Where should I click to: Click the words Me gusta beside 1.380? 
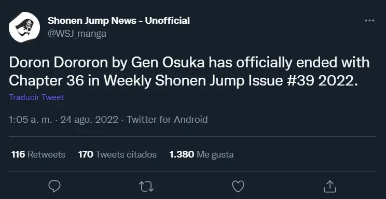tap(215, 154)
